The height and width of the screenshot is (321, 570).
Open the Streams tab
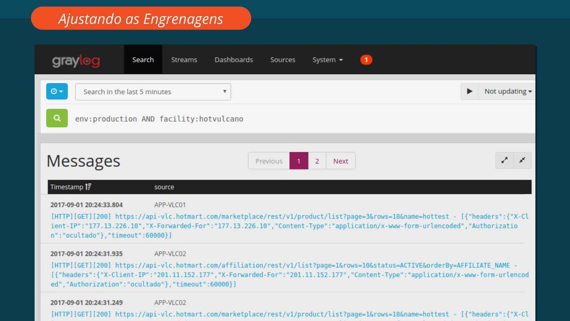click(x=184, y=60)
